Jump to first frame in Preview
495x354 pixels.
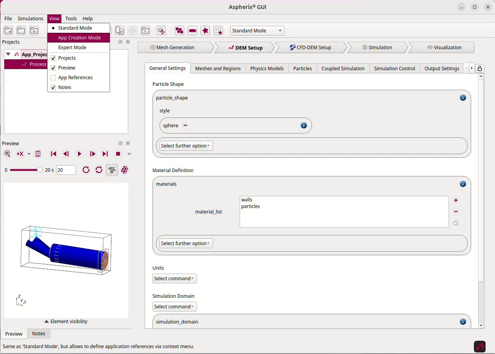(54, 154)
